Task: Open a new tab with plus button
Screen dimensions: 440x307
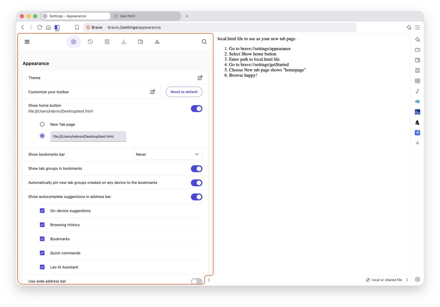Action: pyautogui.click(x=187, y=16)
